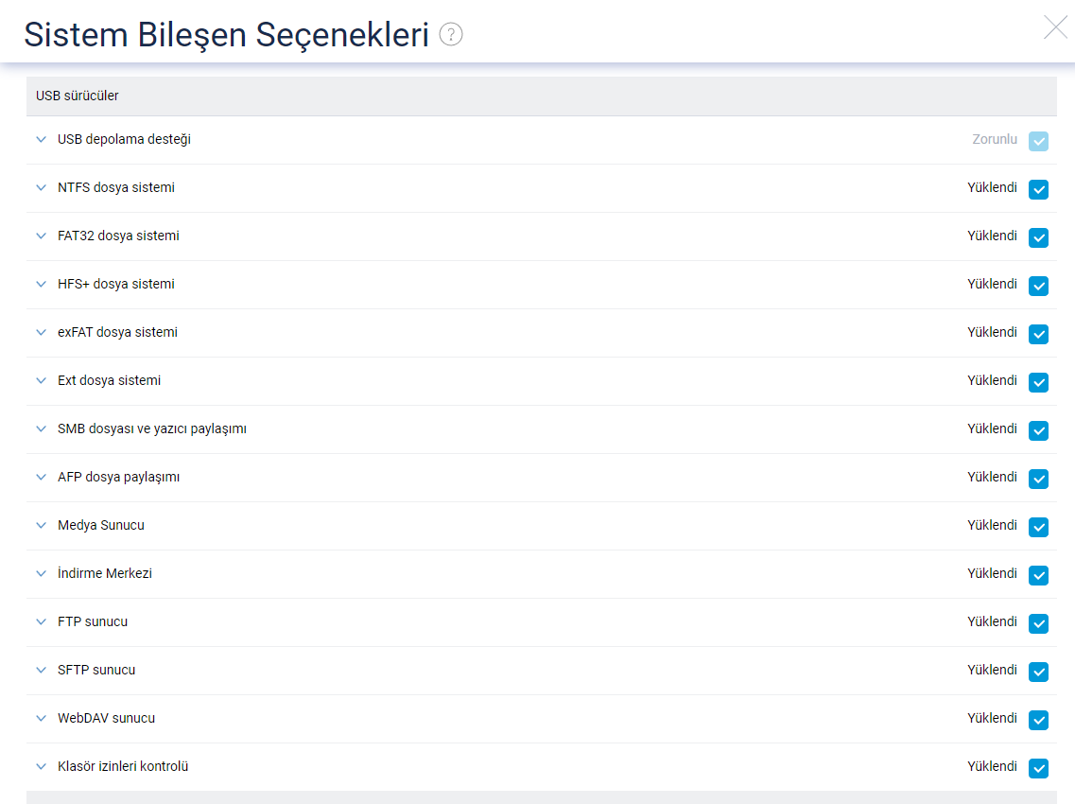Click the Zorunlu USB depolama checkbox
Image resolution: width=1075 pixels, height=804 pixels.
click(1039, 141)
